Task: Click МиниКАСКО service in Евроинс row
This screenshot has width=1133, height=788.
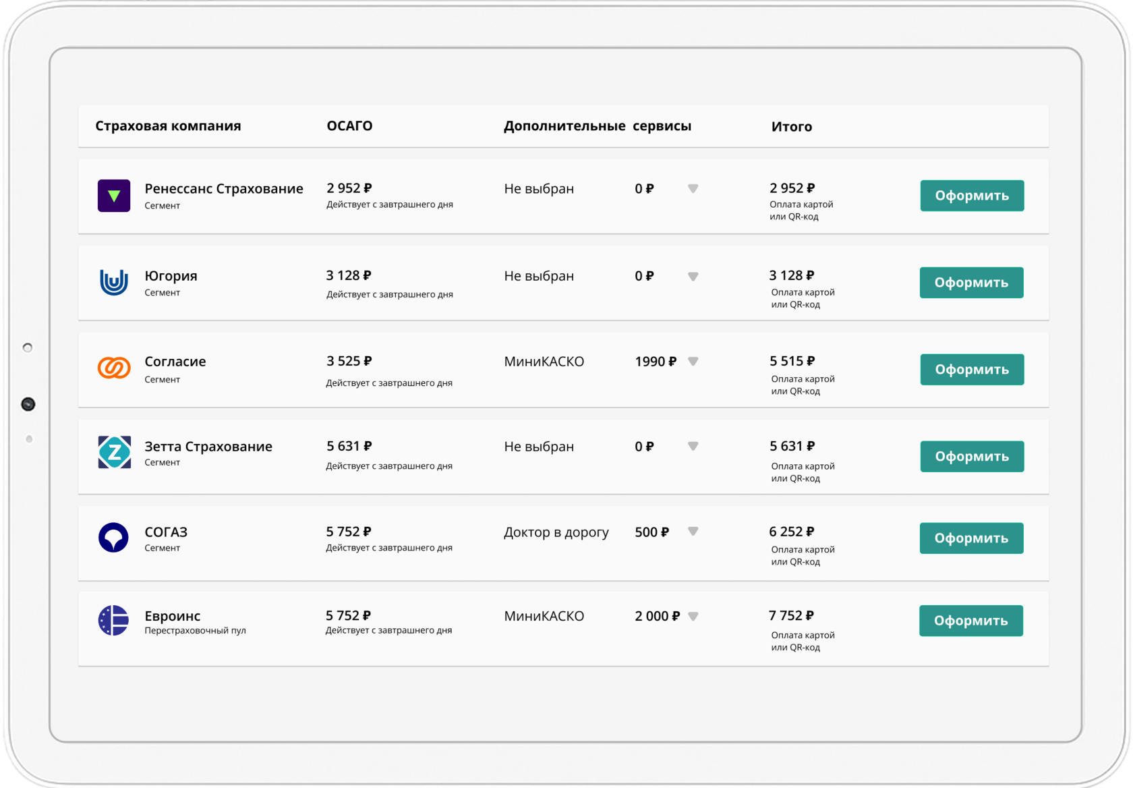Action: click(544, 616)
